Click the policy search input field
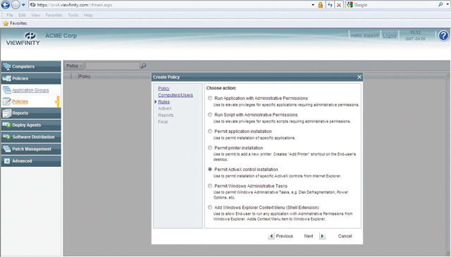Viewport: 451px width, 257px height. pos(113,65)
